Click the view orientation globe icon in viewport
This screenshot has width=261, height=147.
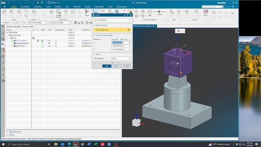179,31
